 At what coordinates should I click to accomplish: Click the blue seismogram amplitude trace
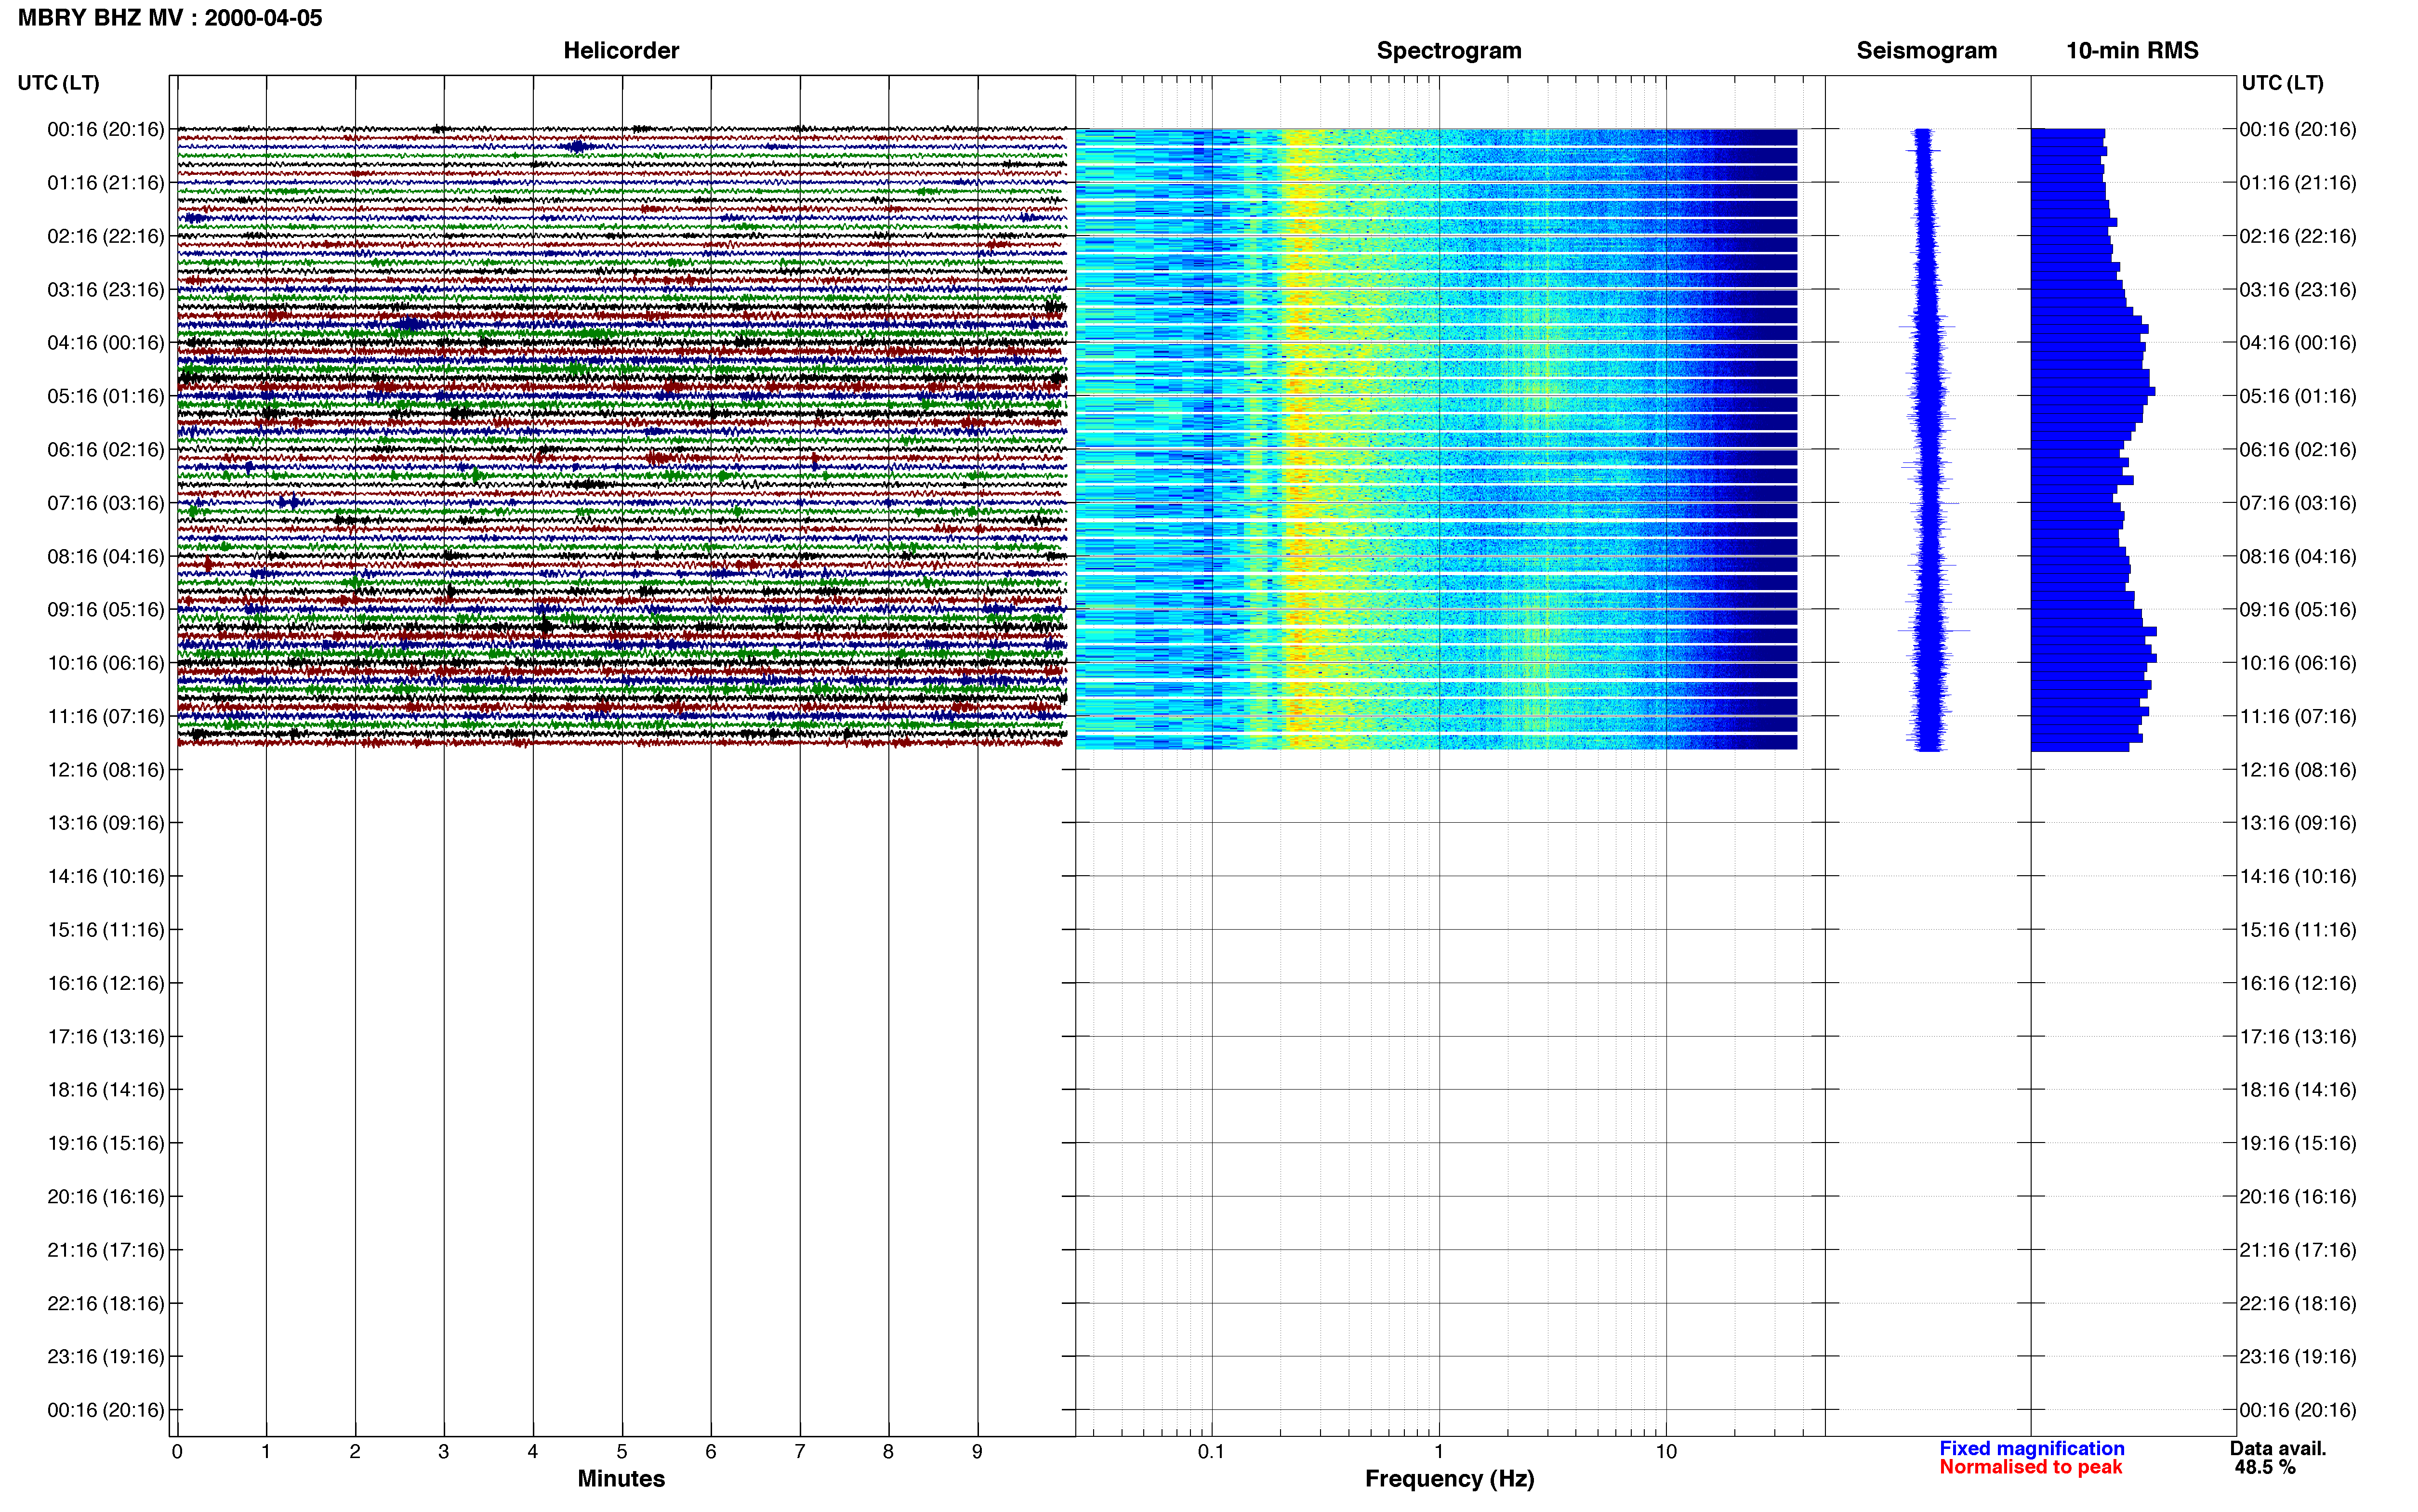[x=1929, y=440]
